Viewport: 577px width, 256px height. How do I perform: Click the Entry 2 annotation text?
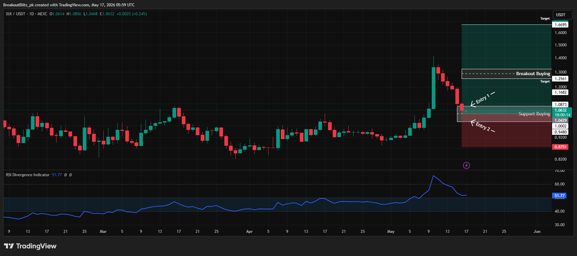[483, 126]
